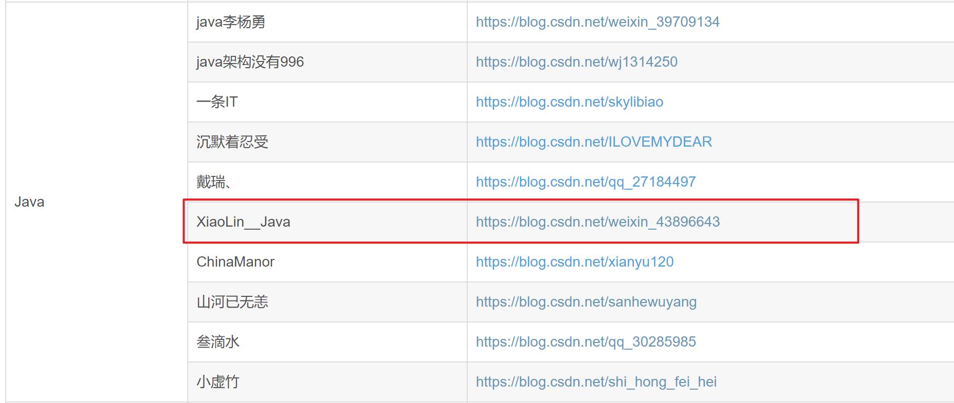Click the Java category cell

(96, 202)
